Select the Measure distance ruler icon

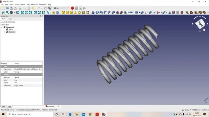click(x=48, y=12)
